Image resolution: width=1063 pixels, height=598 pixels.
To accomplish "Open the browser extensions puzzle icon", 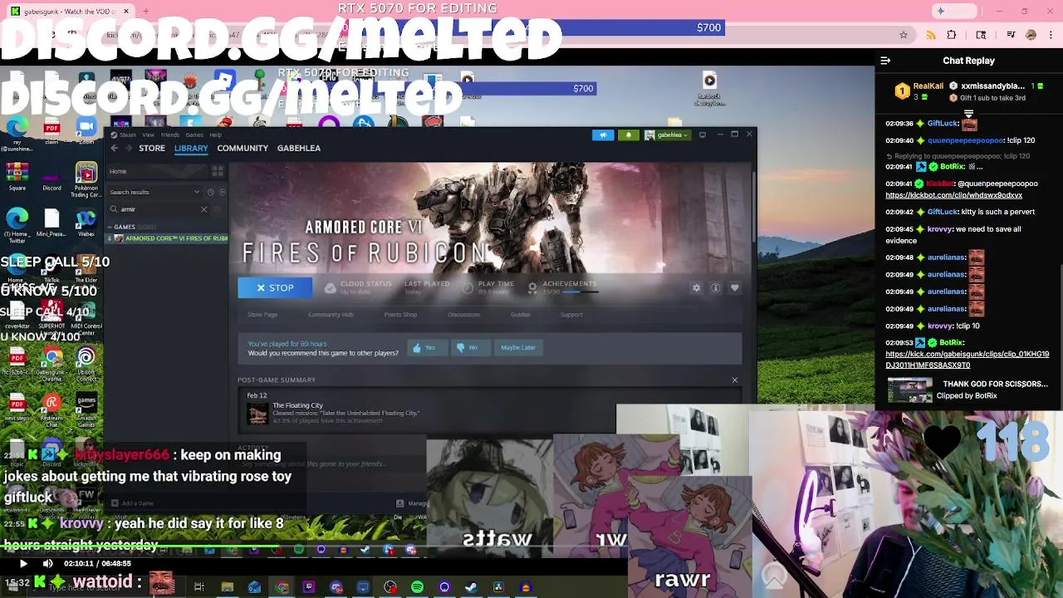I will tap(952, 35).
